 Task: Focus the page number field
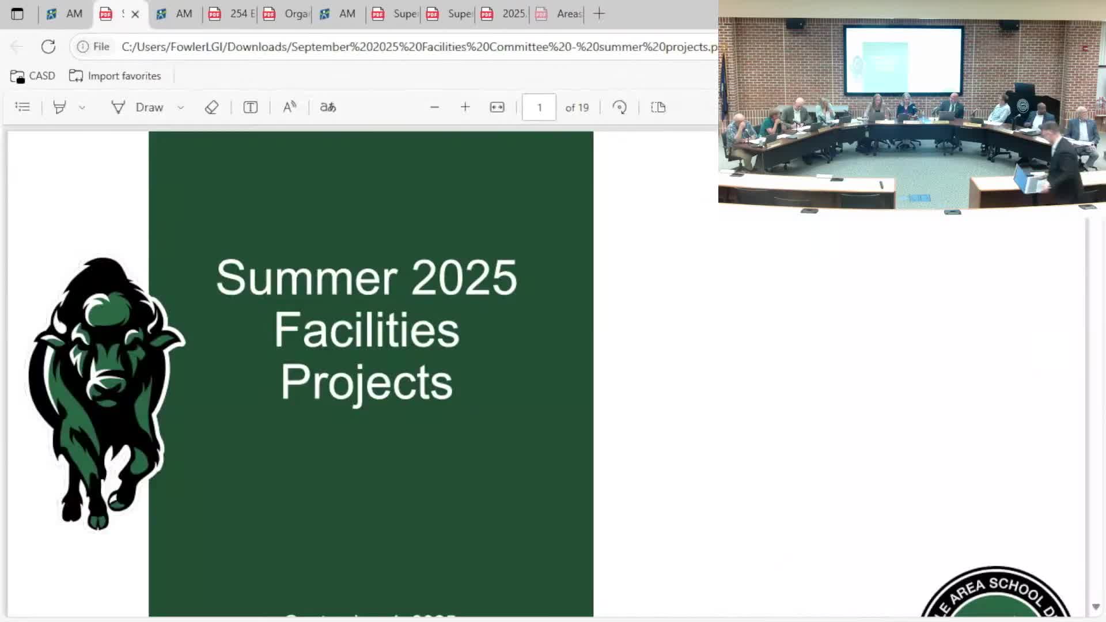[539, 107]
